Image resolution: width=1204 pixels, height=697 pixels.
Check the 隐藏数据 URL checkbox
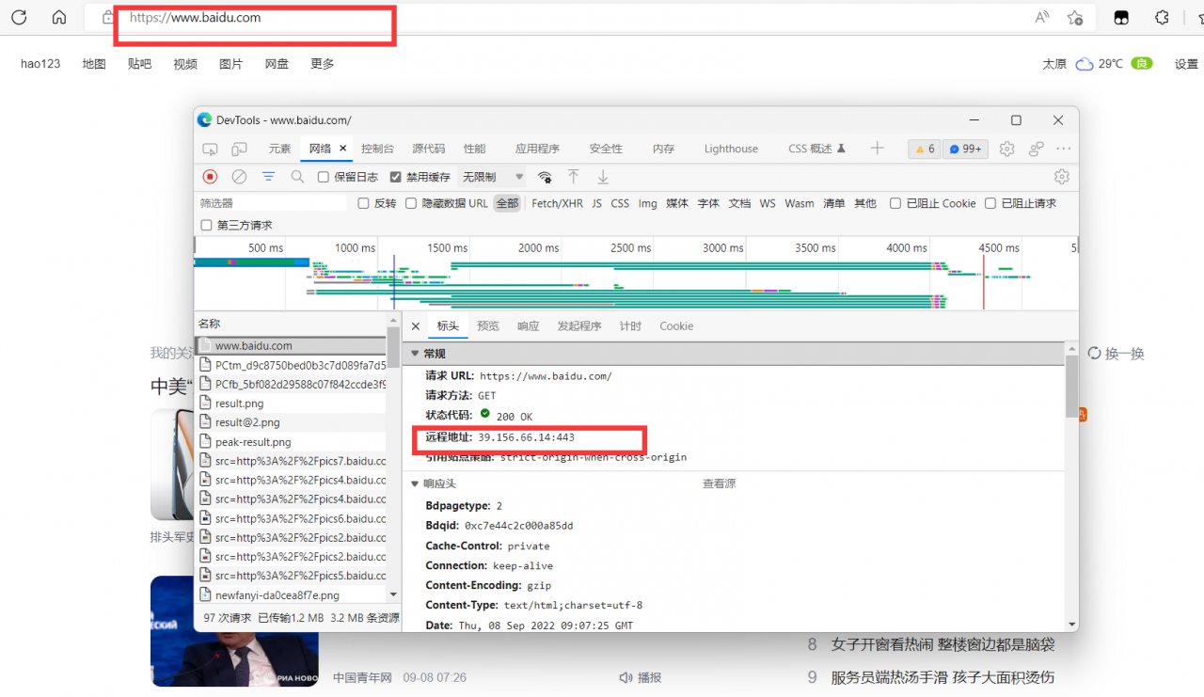coord(411,203)
